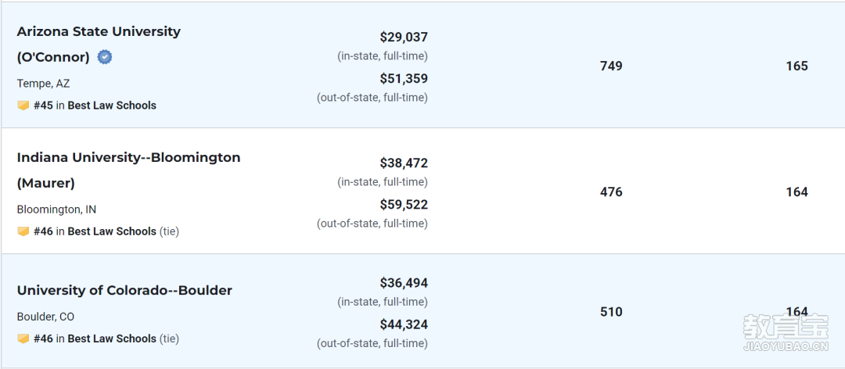Select Arizona State out-of-state tuition $51,359
This screenshot has width=845, height=369.
[x=404, y=79]
